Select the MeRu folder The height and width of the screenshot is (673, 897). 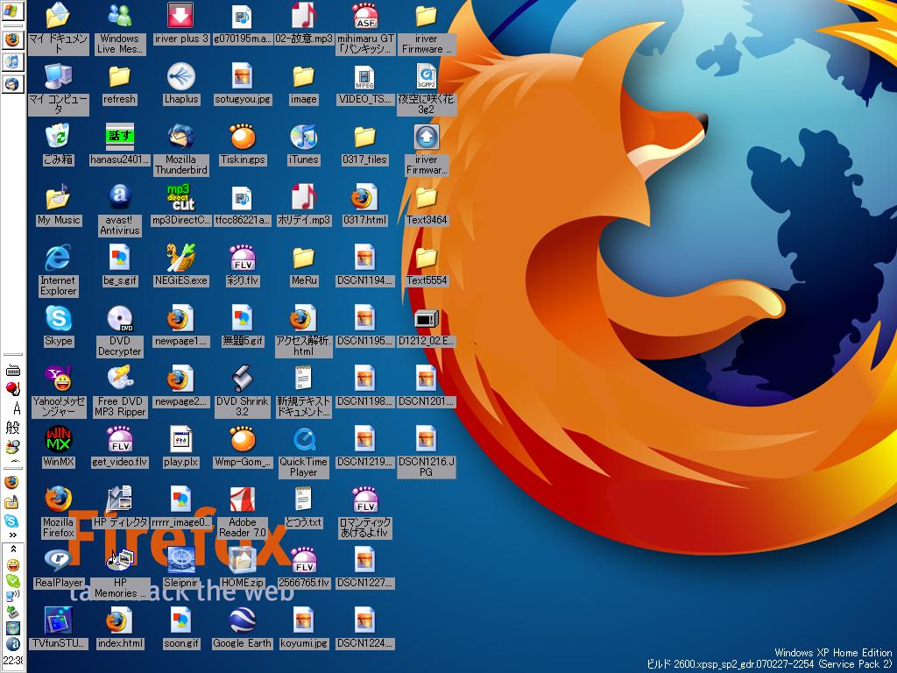303,265
